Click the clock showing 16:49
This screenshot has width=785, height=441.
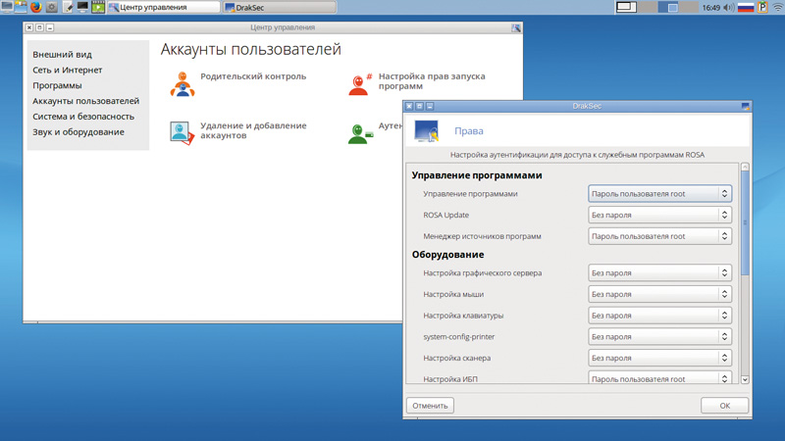(710, 8)
